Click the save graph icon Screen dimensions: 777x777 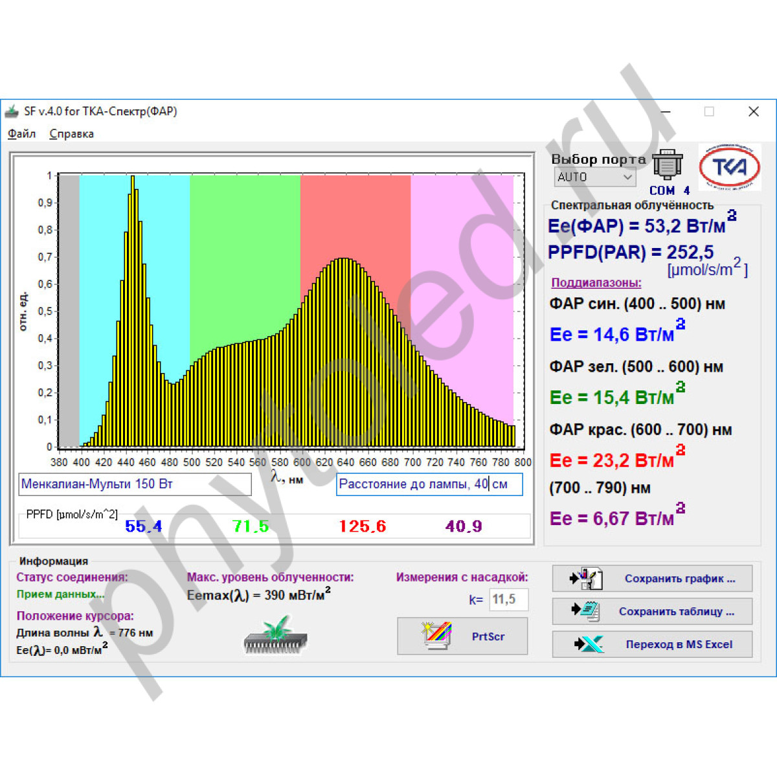coord(586,578)
